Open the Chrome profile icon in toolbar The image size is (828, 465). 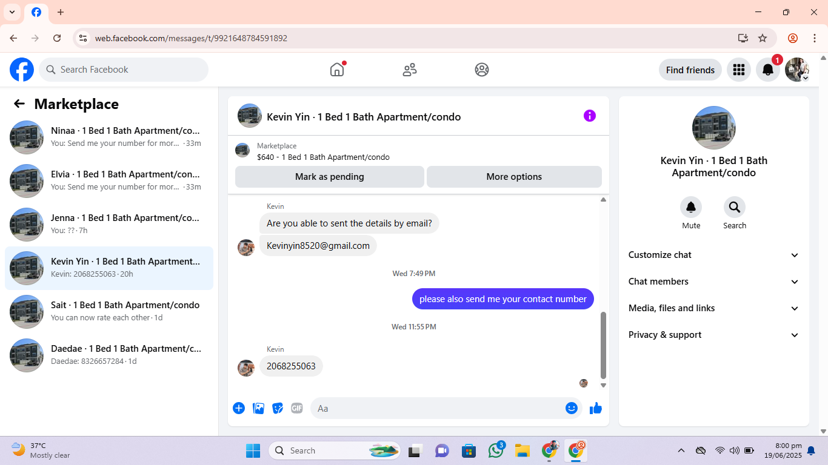point(793,38)
